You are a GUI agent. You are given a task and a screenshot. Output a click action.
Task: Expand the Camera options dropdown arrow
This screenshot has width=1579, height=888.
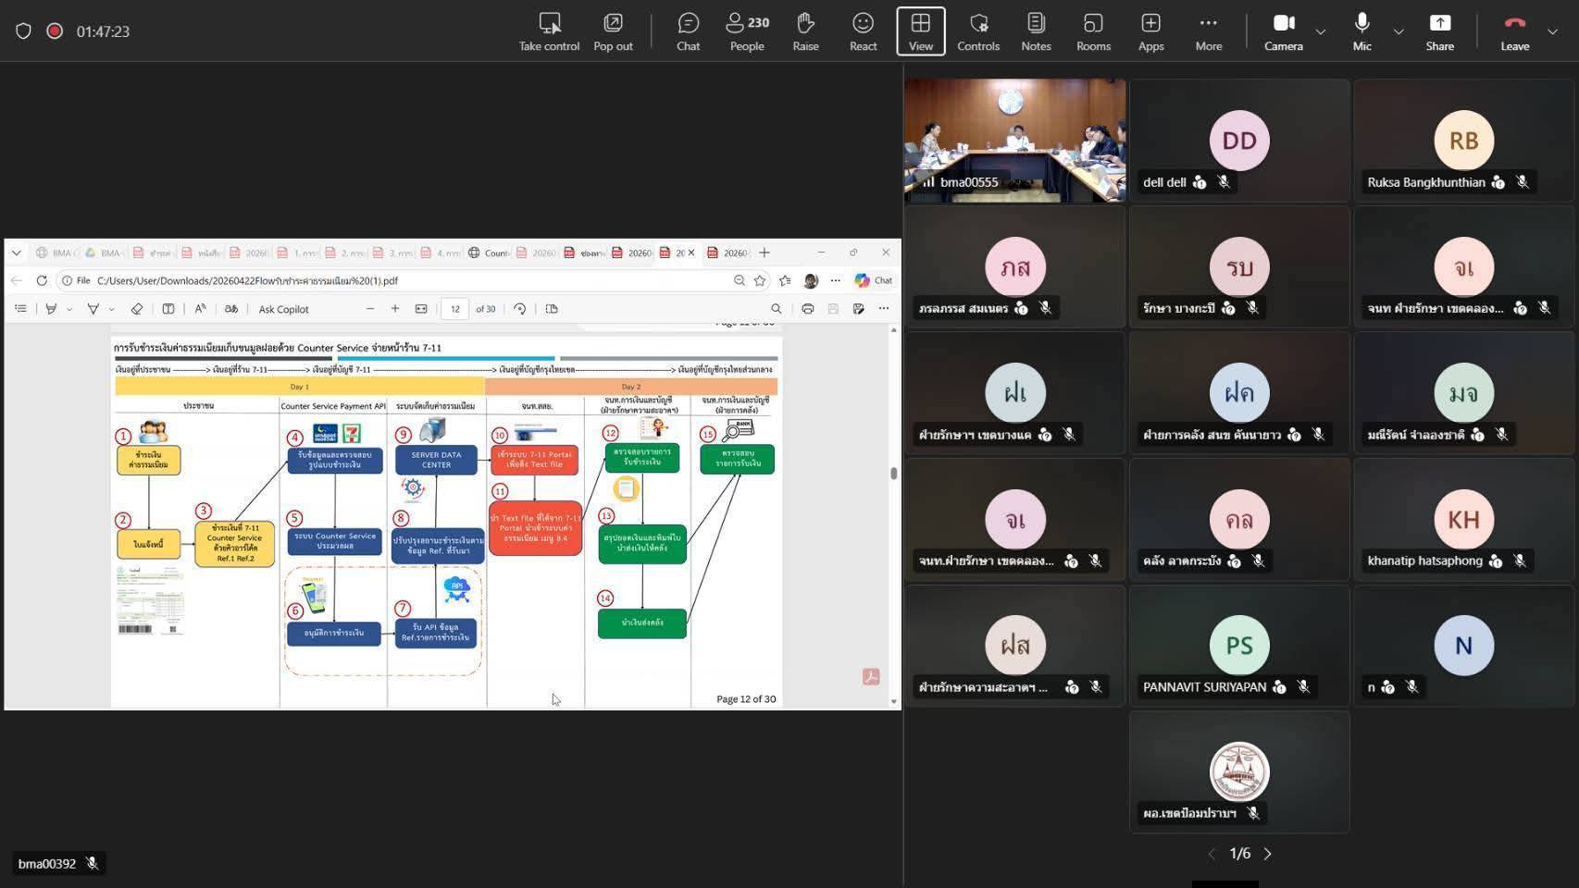tap(1321, 31)
